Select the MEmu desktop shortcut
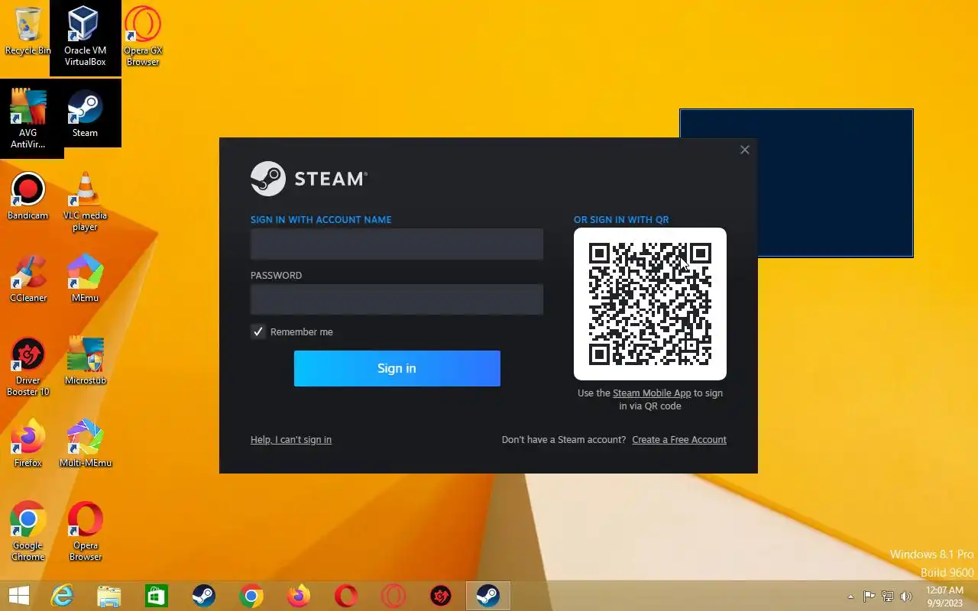The image size is (978, 611). 85,279
